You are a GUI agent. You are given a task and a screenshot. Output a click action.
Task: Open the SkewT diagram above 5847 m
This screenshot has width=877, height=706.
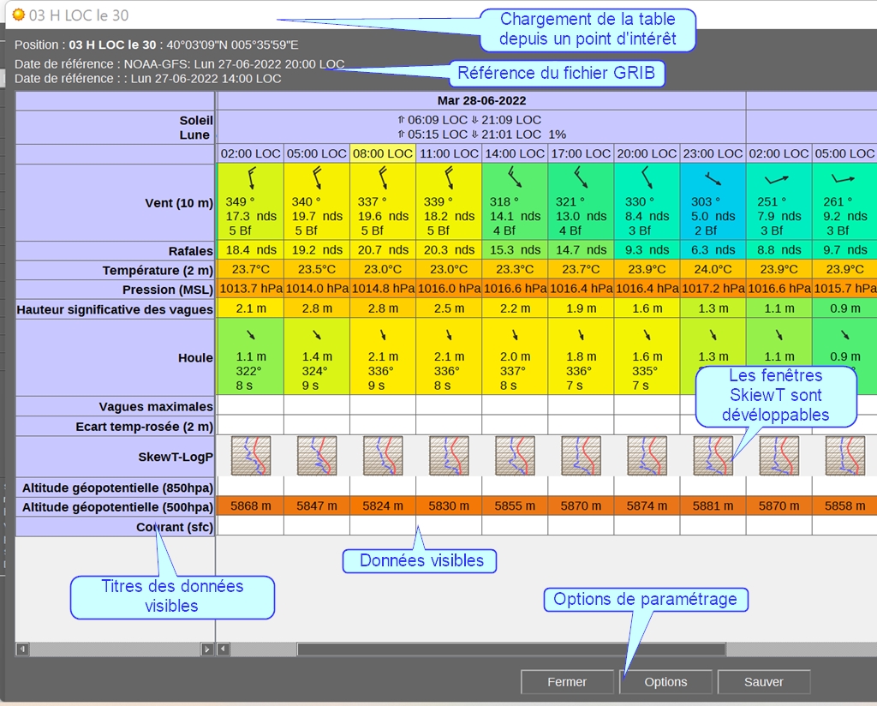tap(317, 456)
